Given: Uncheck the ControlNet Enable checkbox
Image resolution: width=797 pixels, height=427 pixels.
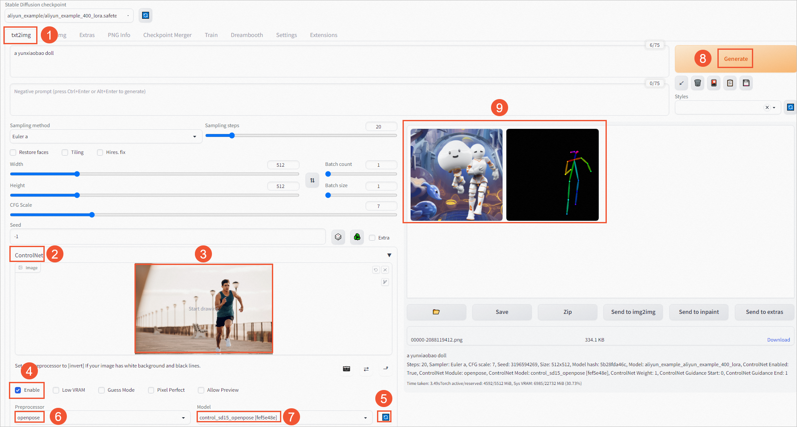Looking at the screenshot, I should [18, 390].
